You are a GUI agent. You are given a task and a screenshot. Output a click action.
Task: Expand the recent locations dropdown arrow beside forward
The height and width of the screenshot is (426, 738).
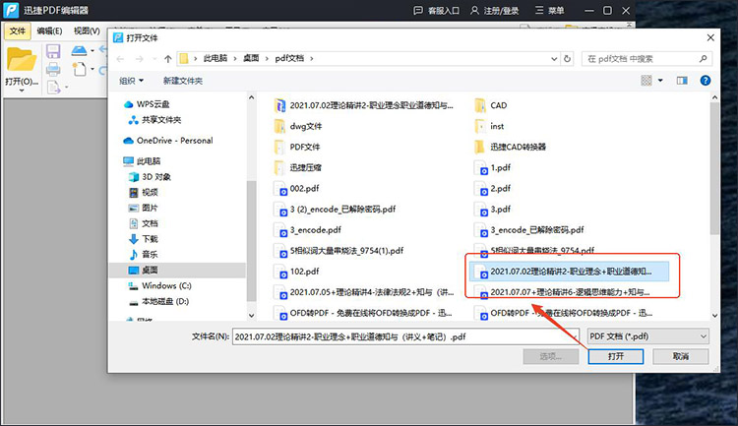[x=154, y=59]
